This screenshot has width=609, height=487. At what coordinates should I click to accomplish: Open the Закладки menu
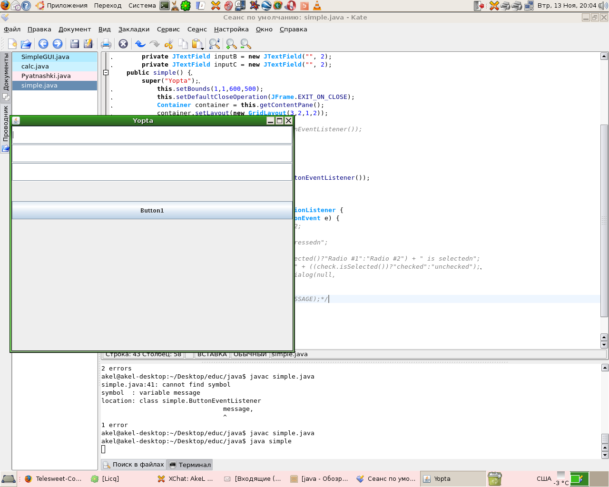pyautogui.click(x=134, y=29)
